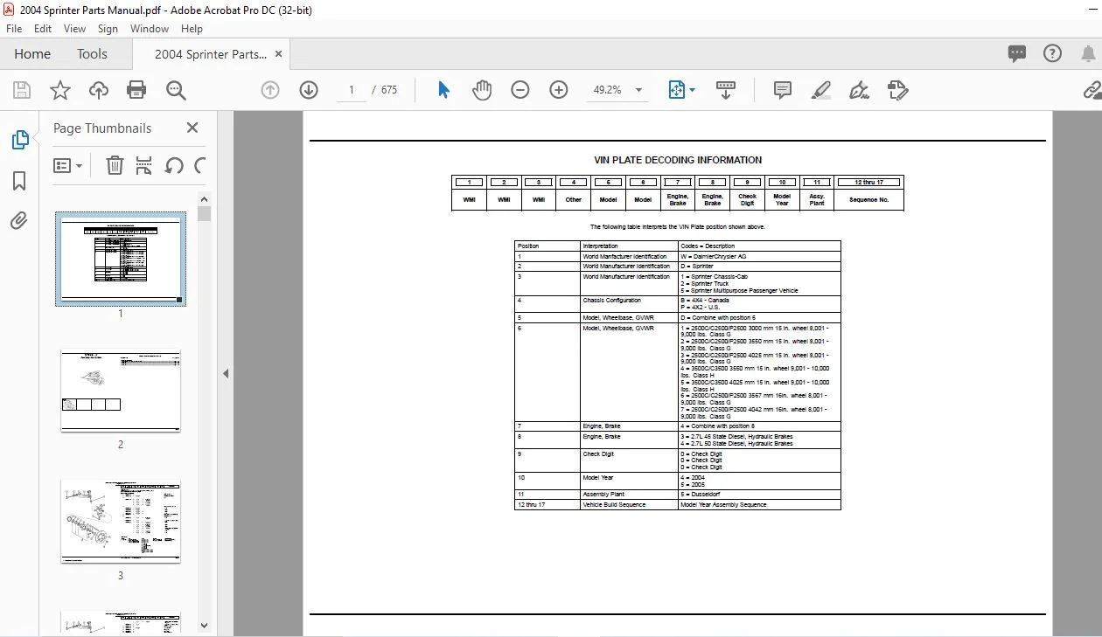Switch to the Tools tab
1102x637 pixels.
click(x=92, y=54)
